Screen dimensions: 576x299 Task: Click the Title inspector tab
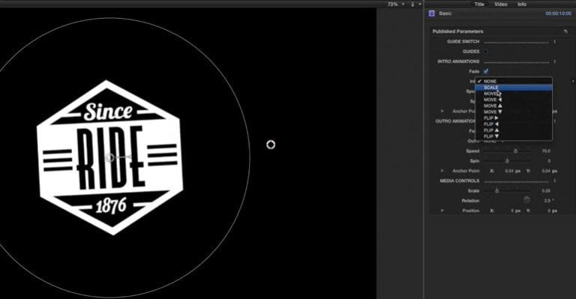(x=479, y=4)
